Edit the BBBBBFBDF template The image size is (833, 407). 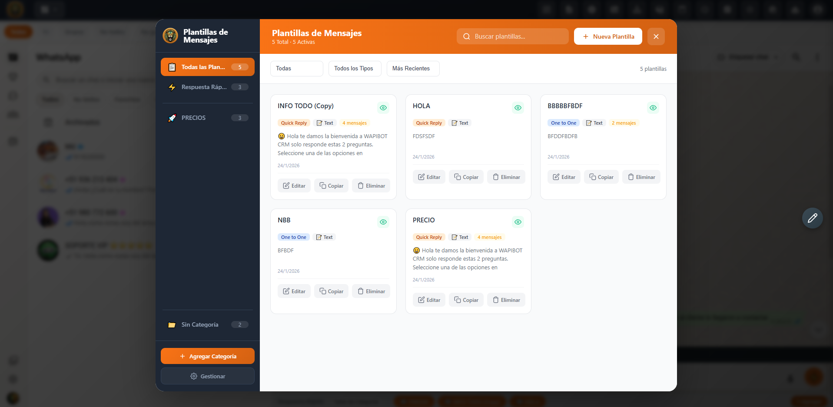tap(564, 177)
